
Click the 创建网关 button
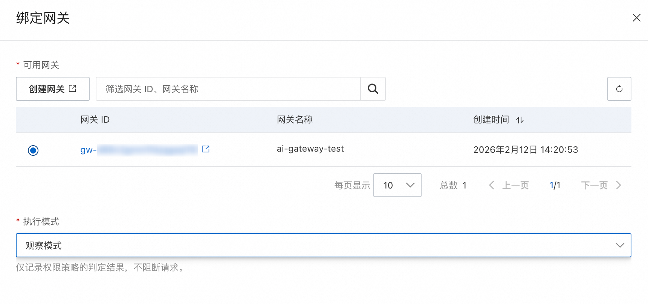pyautogui.click(x=52, y=89)
